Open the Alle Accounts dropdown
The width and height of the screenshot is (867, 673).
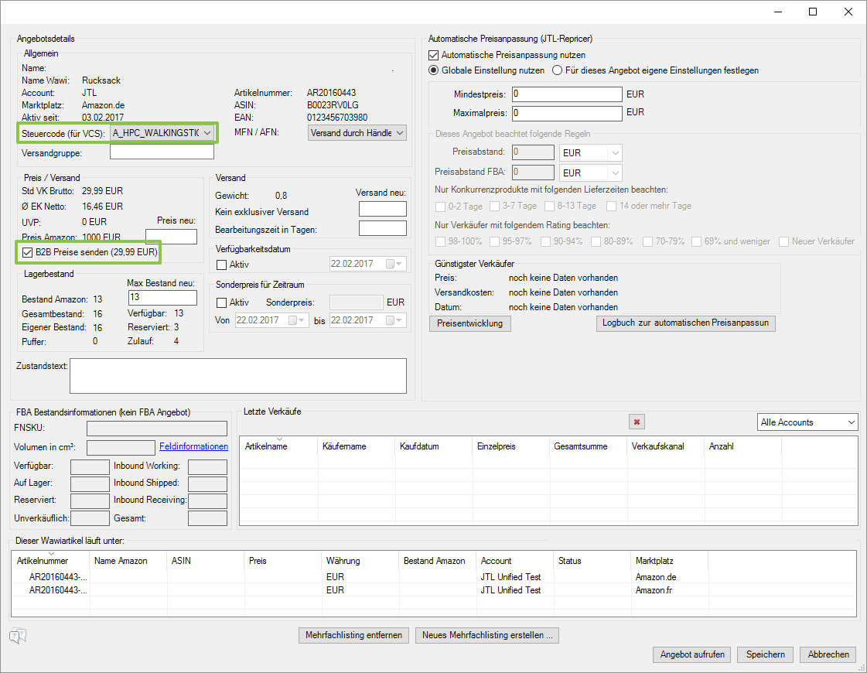tap(851, 422)
